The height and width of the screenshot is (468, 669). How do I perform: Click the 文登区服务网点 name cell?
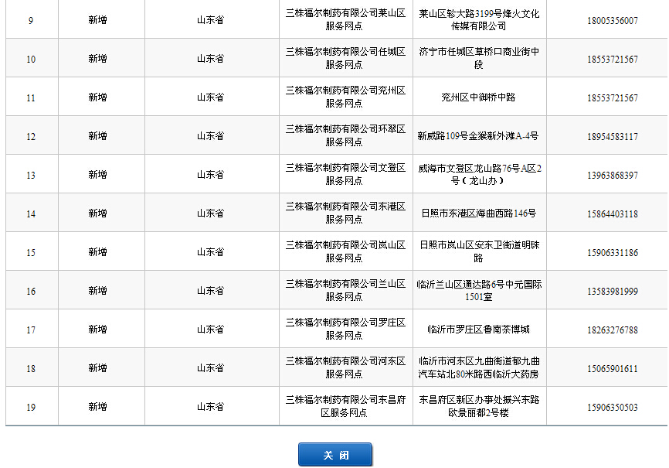[345, 174]
